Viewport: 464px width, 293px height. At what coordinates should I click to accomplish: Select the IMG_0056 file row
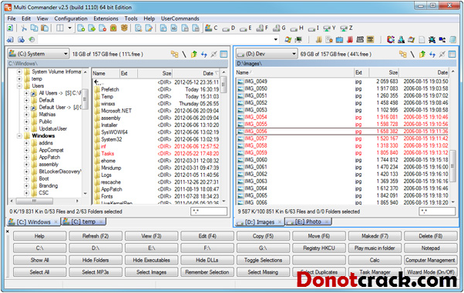[x=342, y=132]
